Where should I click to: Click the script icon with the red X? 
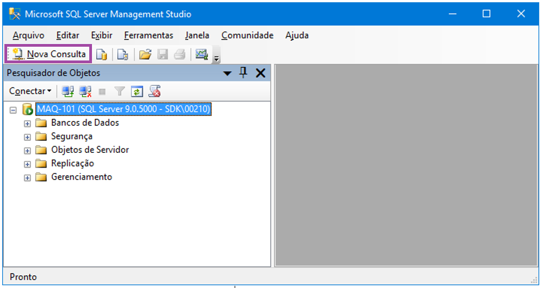pyautogui.click(x=155, y=91)
